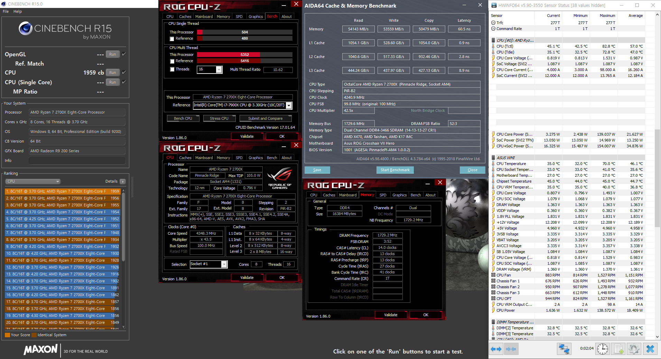Screen dimensions: 661x359
Task: Enable the Reference checkbox under CPU Single Thread
Action: (172, 39)
